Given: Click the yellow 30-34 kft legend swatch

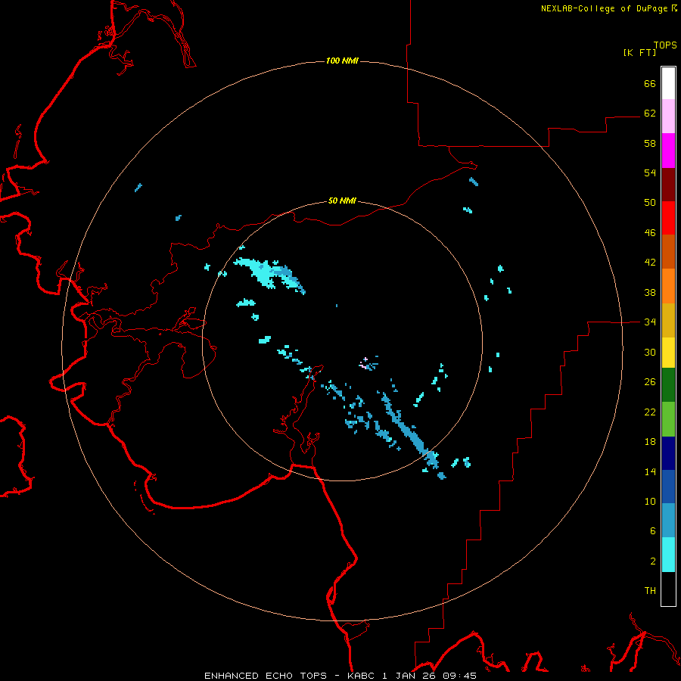Looking at the screenshot, I should point(668,353).
